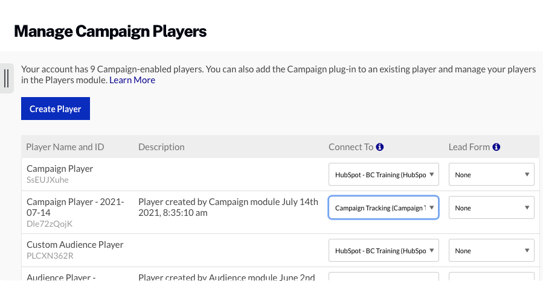Click the sidebar collapse handle icon
This screenshot has height=281, width=543.
pyautogui.click(x=6, y=78)
